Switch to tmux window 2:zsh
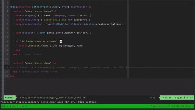Screen dimensions: 195x110 click(x=23, y=106)
